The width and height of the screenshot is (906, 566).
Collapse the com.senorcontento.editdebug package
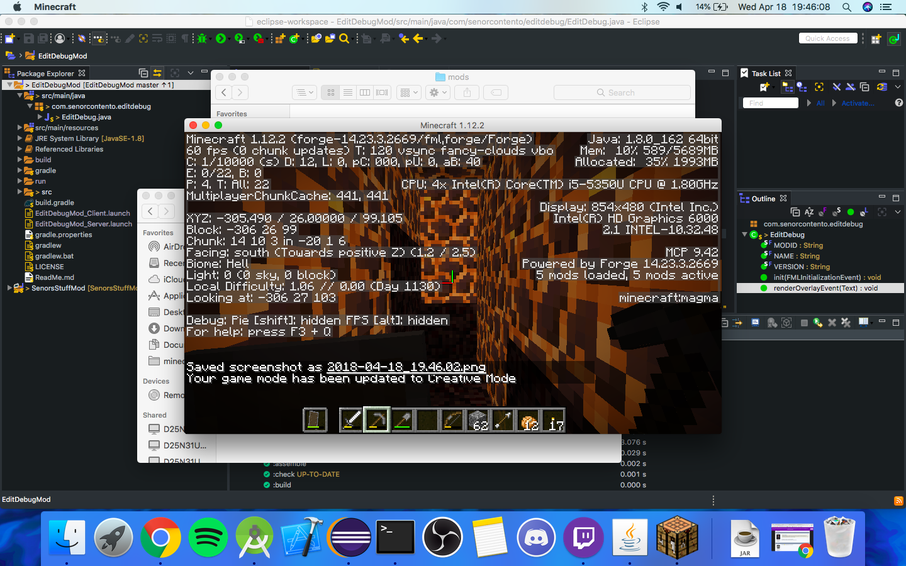(30, 106)
